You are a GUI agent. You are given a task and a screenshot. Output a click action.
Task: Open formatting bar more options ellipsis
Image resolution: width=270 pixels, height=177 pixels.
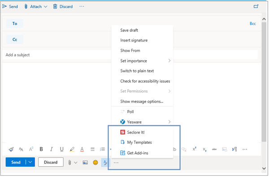pyautogui.click(x=245, y=150)
